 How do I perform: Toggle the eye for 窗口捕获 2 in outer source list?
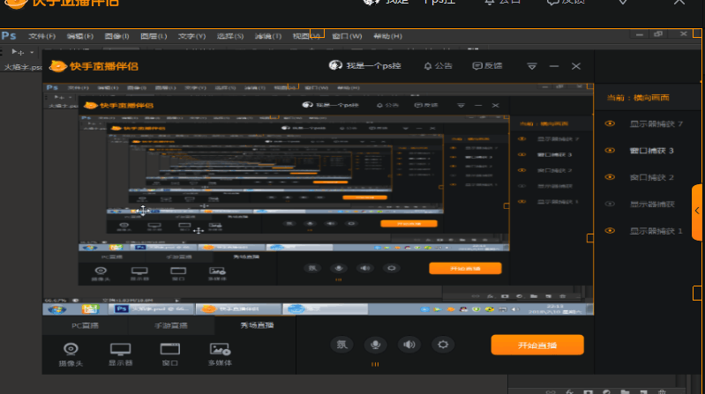click(610, 177)
